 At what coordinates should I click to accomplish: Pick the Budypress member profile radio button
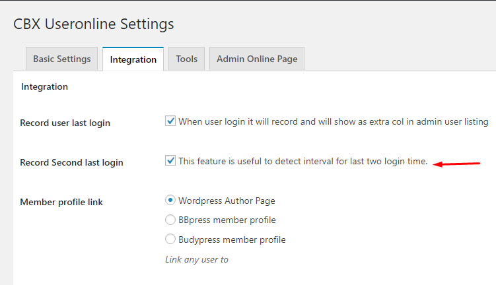170,239
